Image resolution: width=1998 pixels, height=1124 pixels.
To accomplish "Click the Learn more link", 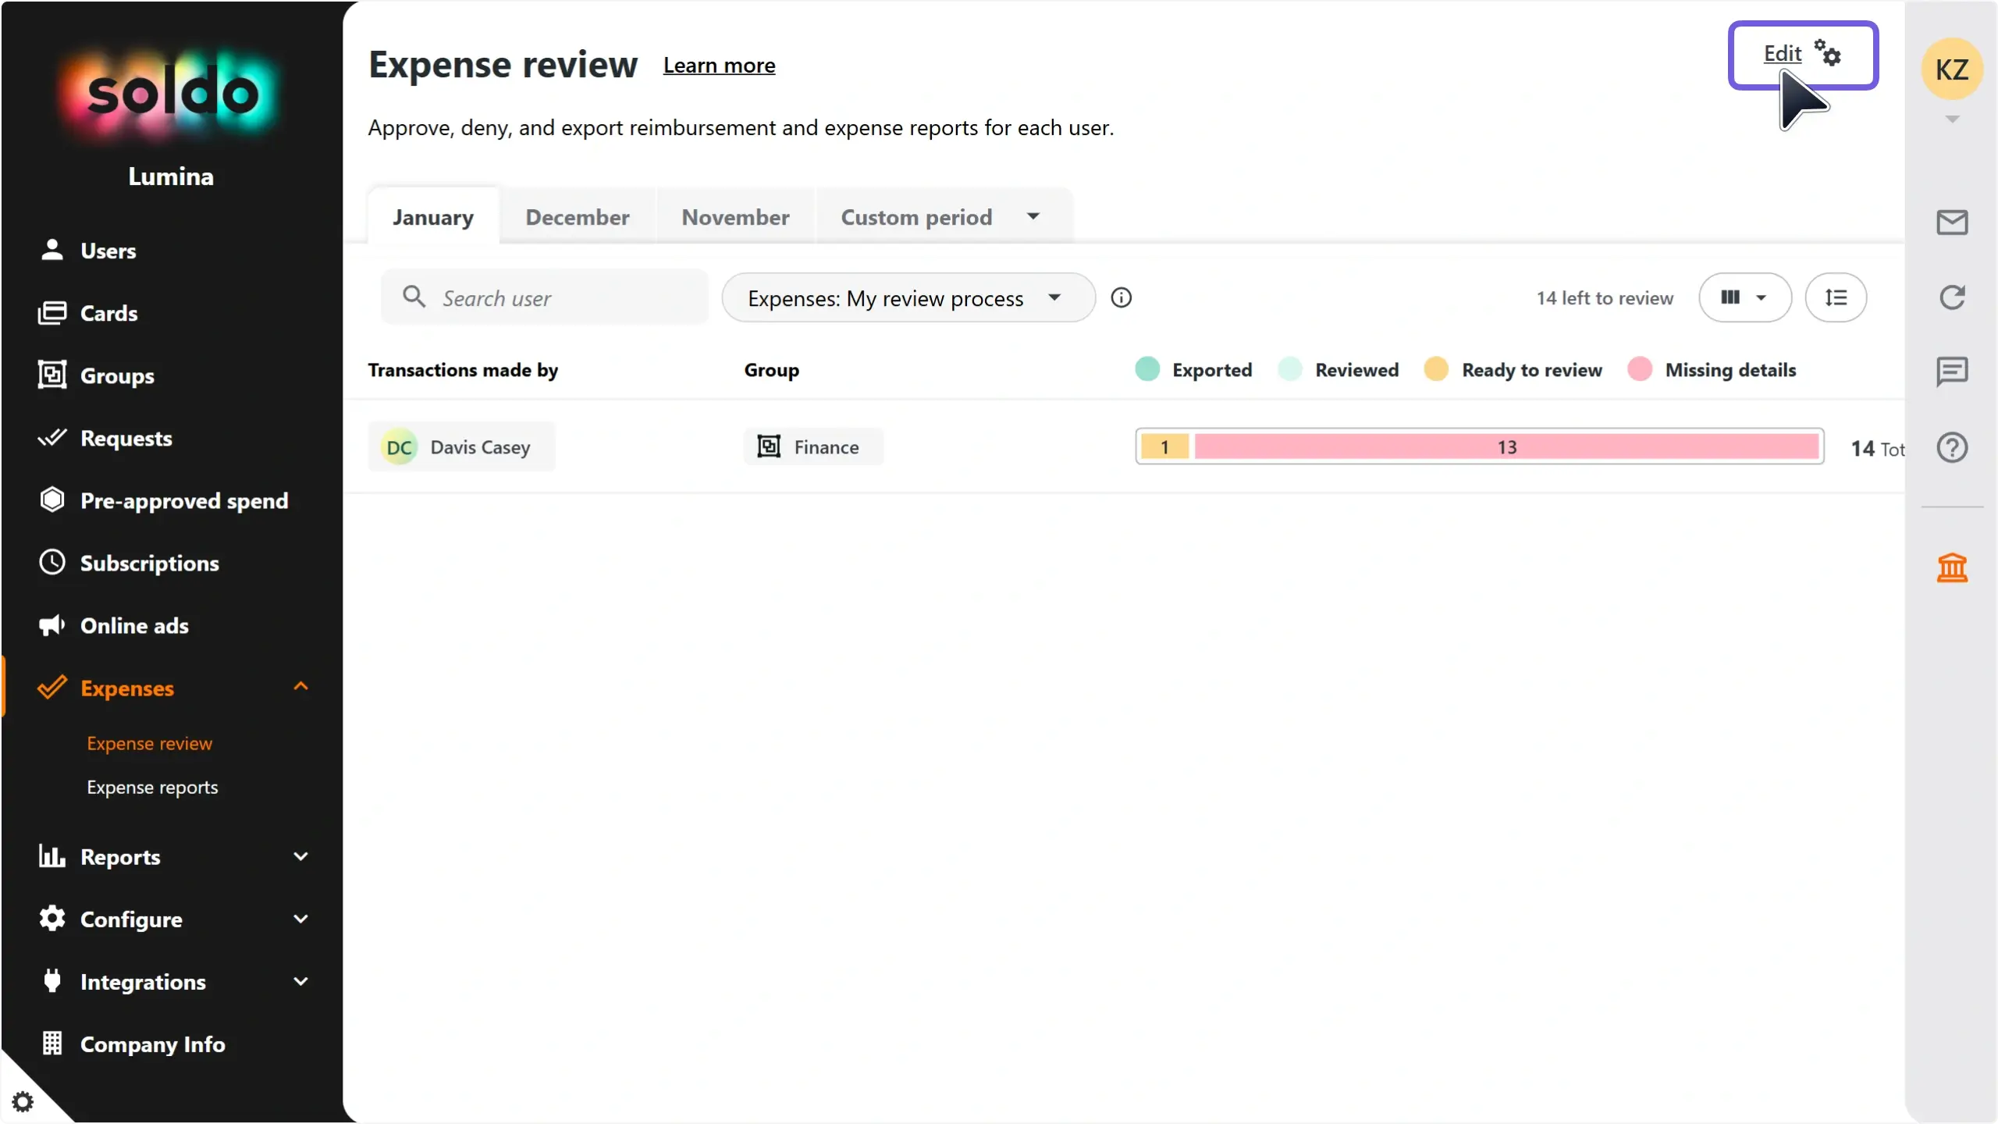I will tap(719, 66).
